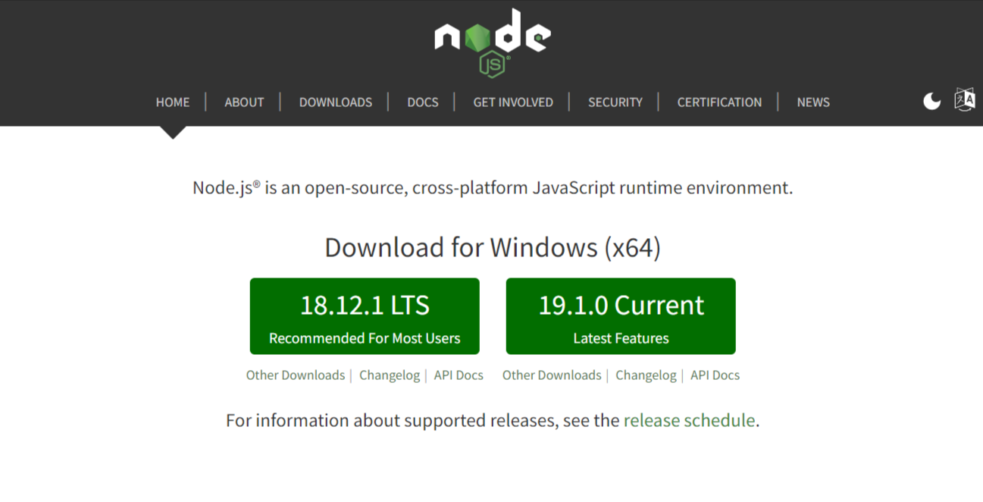Visit the SECURITY page
Image resolution: width=983 pixels, height=502 pixels.
[615, 102]
